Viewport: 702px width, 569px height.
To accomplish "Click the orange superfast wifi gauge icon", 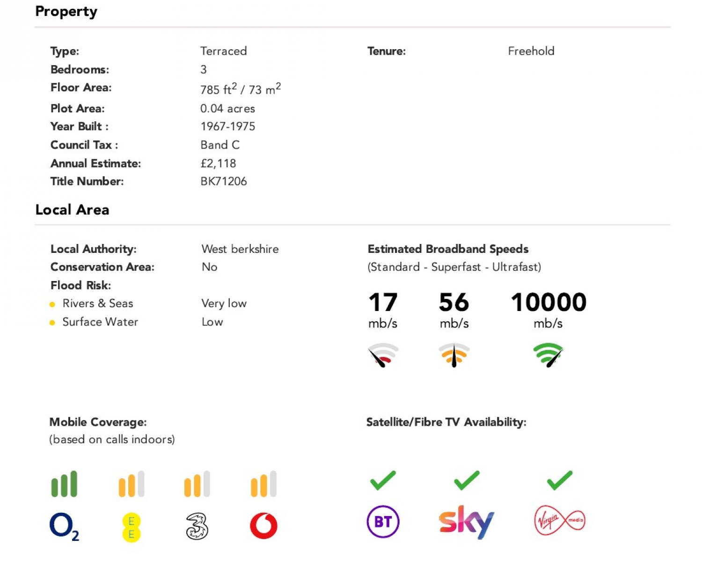I will (453, 355).
